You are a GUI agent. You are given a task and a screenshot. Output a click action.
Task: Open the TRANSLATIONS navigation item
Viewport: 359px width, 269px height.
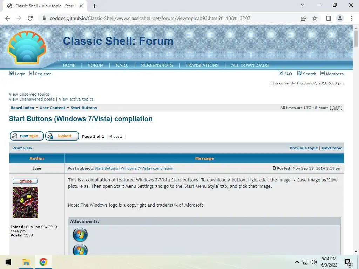pos(202,65)
